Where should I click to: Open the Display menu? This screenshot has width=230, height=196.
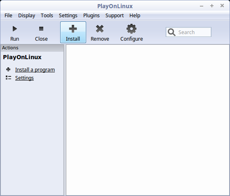(x=26, y=16)
